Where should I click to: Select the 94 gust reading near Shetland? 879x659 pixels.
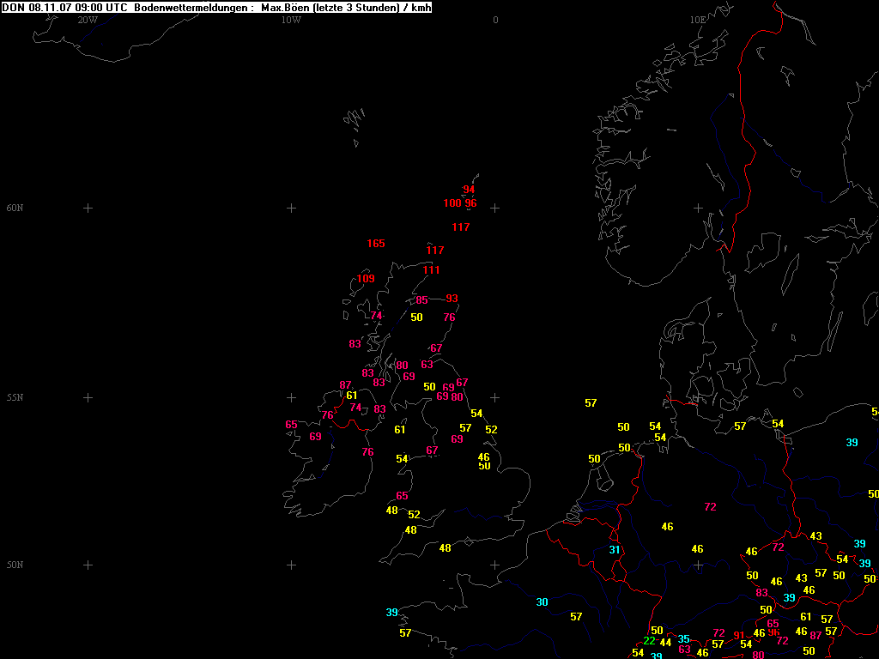(x=469, y=190)
